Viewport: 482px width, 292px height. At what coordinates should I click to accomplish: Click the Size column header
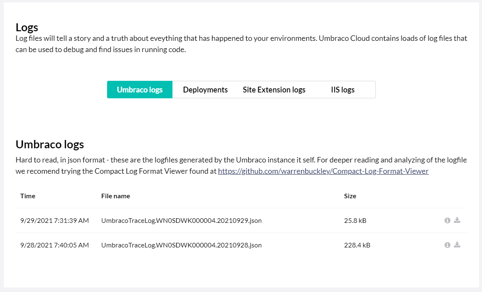(x=350, y=196)
